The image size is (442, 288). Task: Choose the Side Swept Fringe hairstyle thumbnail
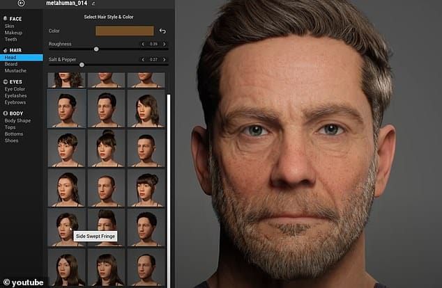point(67,227)
